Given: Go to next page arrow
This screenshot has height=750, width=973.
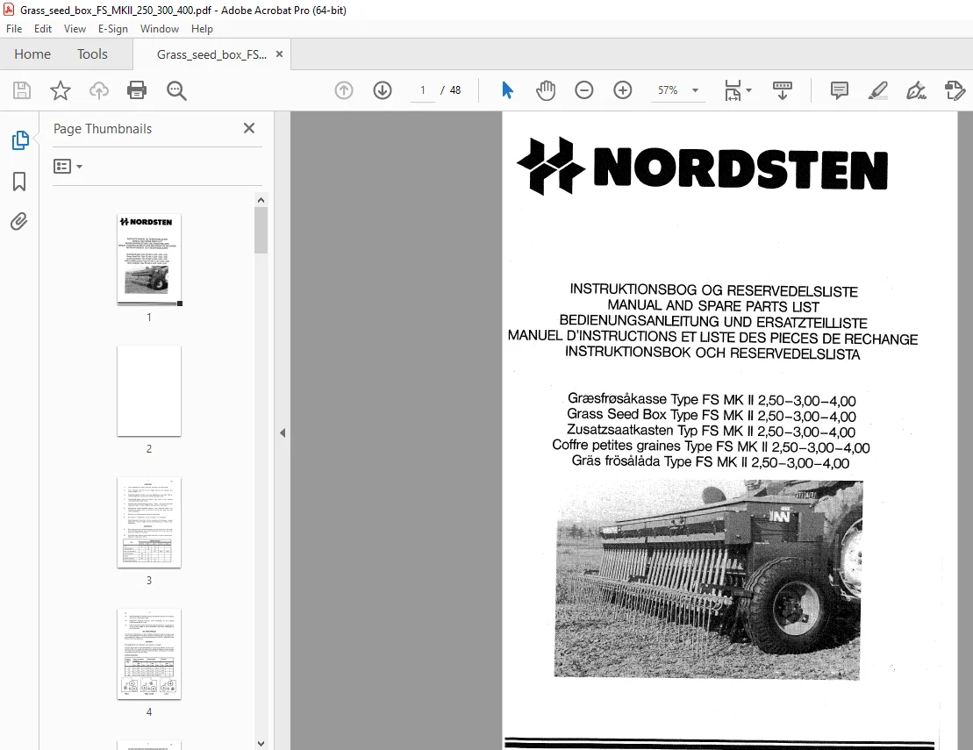Looking at the screenshot, I should click(383, 90).
